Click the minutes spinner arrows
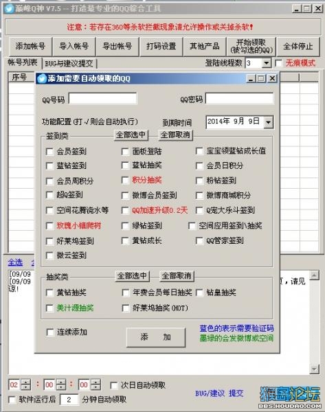 point(61,385)
